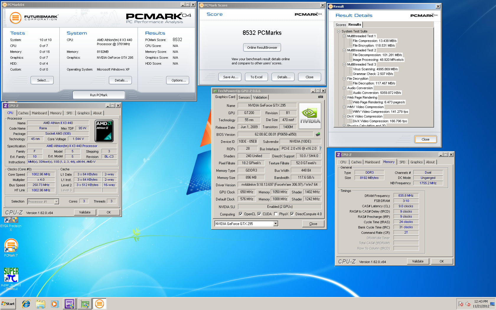
Task: Collapse the DivX Video Compression node
Action: tap(344, 116)
